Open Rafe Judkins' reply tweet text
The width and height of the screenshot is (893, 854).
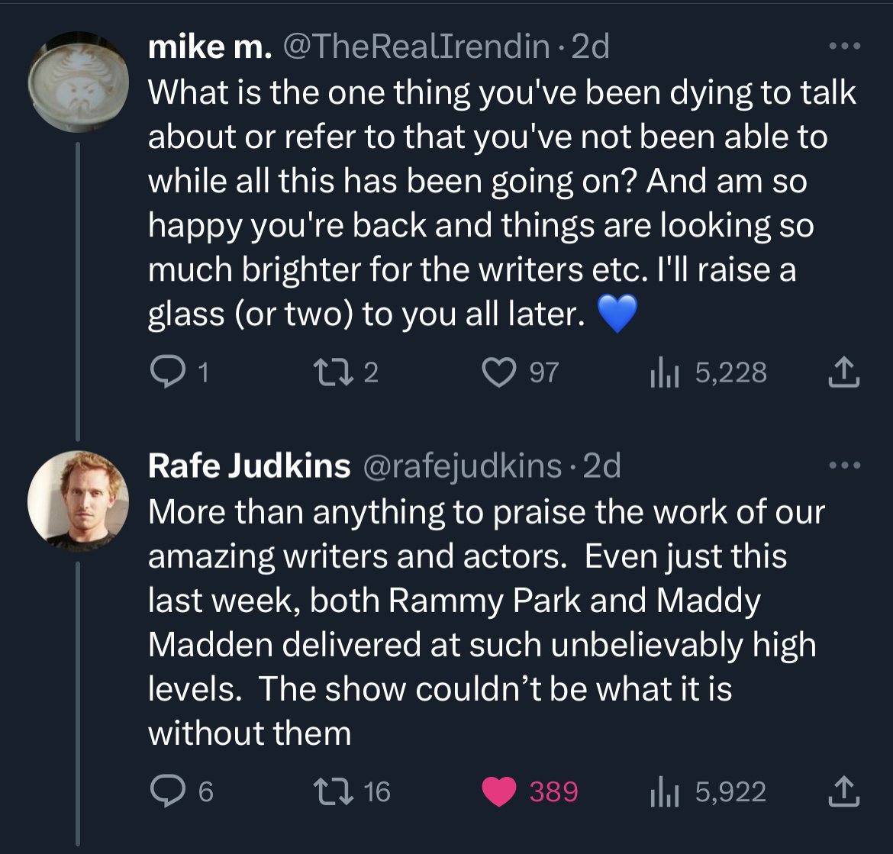(481, 622)
